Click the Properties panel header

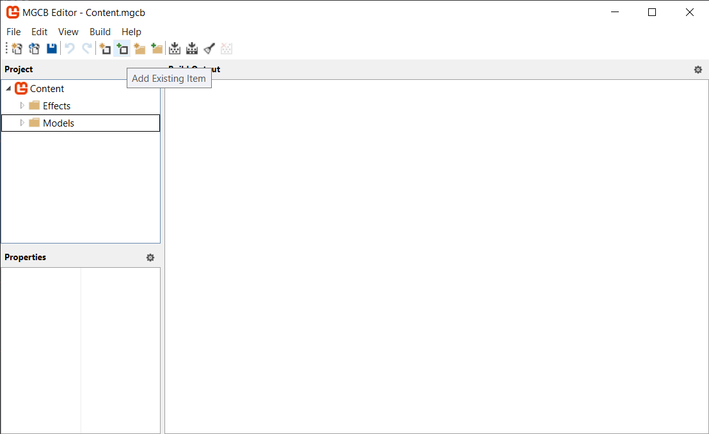(x=26, y=257)
